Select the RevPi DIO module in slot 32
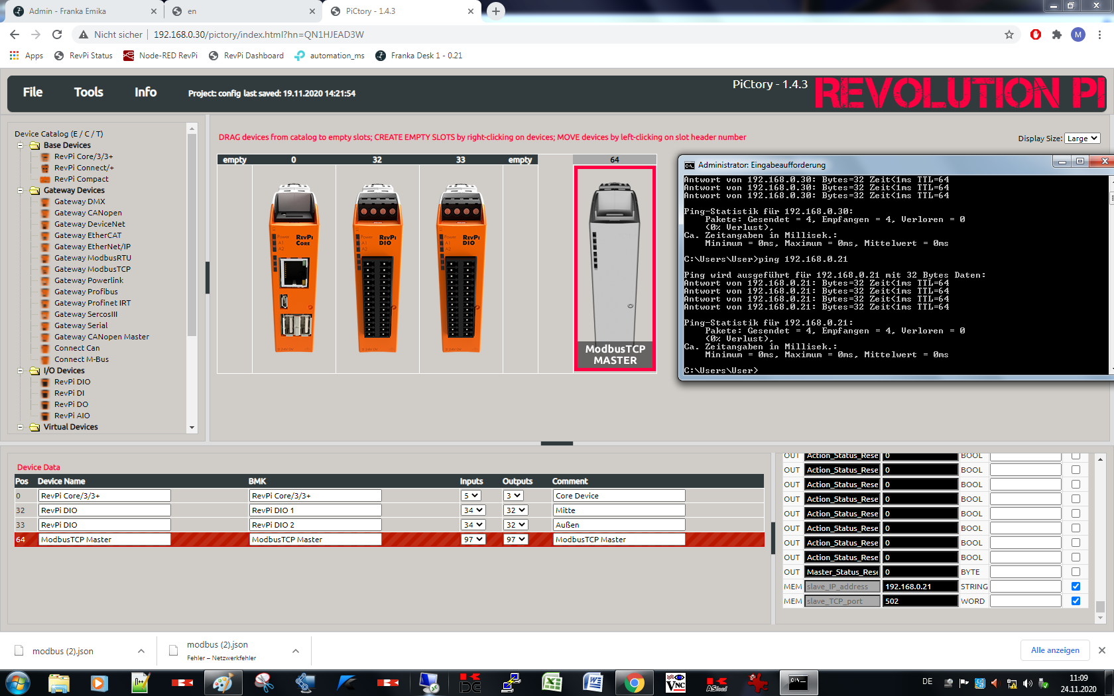Image resolution: width=1114 pixels, height=696 pixels. pos(377,268)
